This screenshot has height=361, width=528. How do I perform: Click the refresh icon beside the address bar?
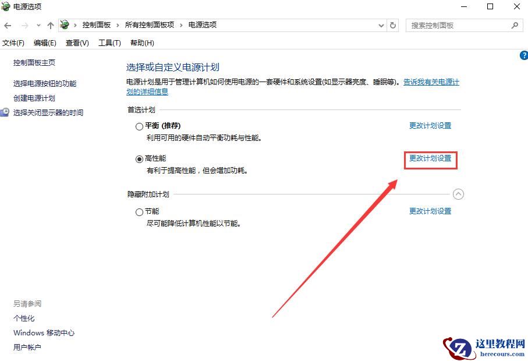coord(392,25)
